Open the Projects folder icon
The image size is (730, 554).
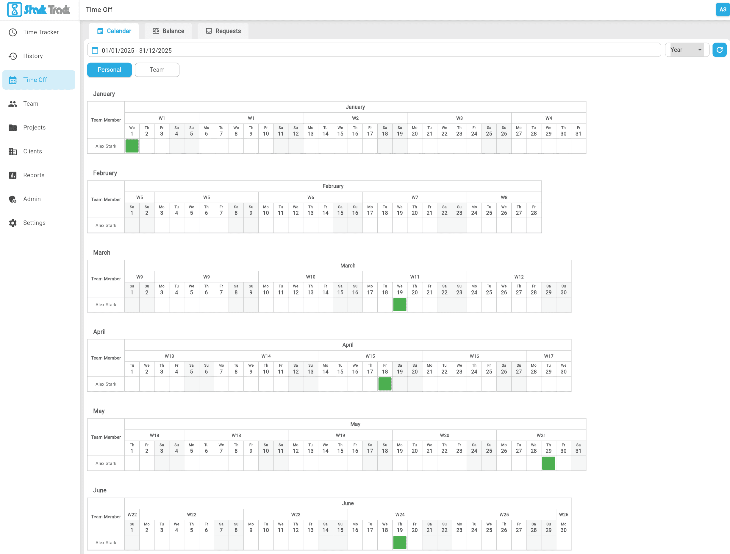click(13, 127)
